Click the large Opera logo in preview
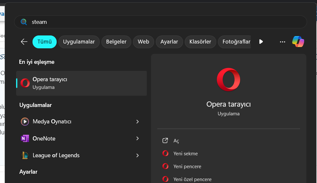Image resolution: width=317 pixels, height=183 pixels. click(228, 80)
